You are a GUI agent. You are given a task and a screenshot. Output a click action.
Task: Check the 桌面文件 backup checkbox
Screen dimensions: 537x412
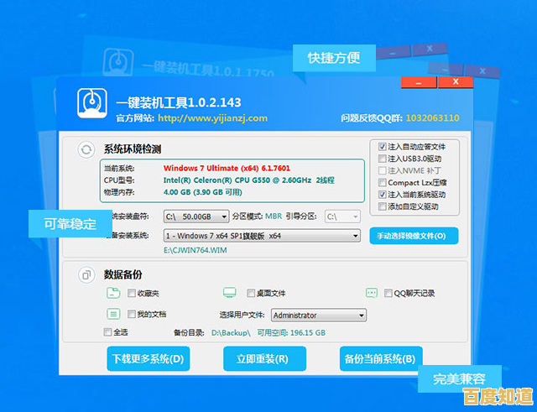(x=251, y=293)
